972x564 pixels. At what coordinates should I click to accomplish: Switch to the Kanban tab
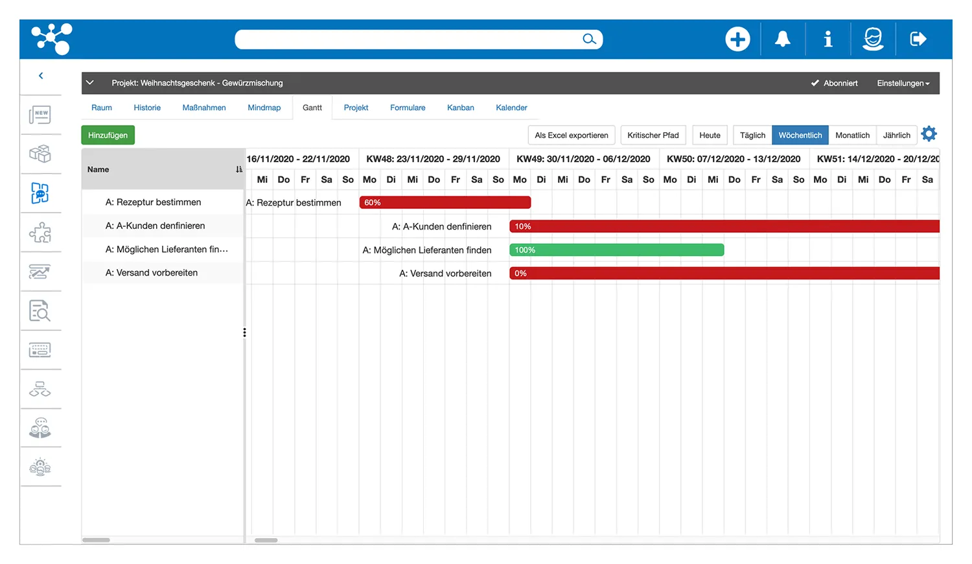460,108
